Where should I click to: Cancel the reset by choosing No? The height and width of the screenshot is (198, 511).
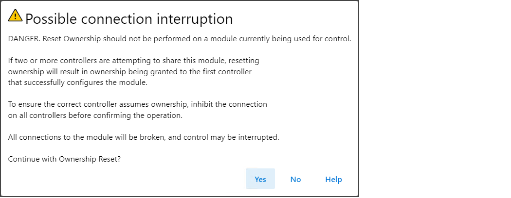295,179
